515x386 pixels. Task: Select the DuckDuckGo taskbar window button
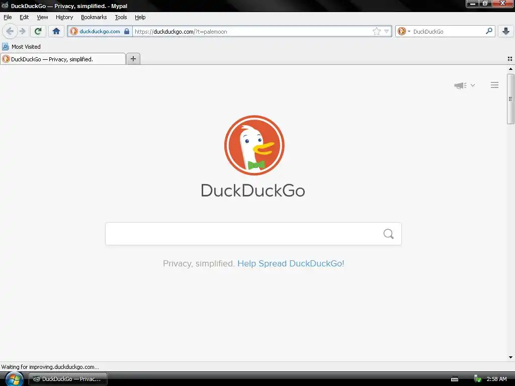pyautogui.click(x=68, y=379)
